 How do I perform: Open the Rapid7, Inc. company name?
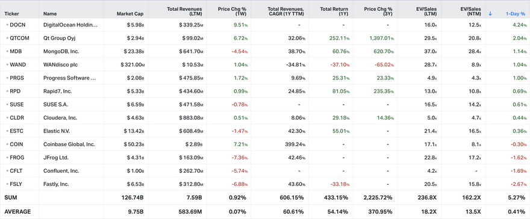(x=57, y=91)
